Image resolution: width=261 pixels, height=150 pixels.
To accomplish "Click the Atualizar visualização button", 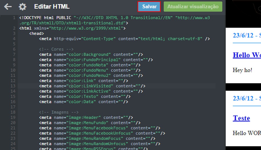I will tap(193, 7).
